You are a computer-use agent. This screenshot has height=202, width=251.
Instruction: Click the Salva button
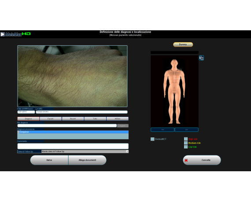(49, 160)
